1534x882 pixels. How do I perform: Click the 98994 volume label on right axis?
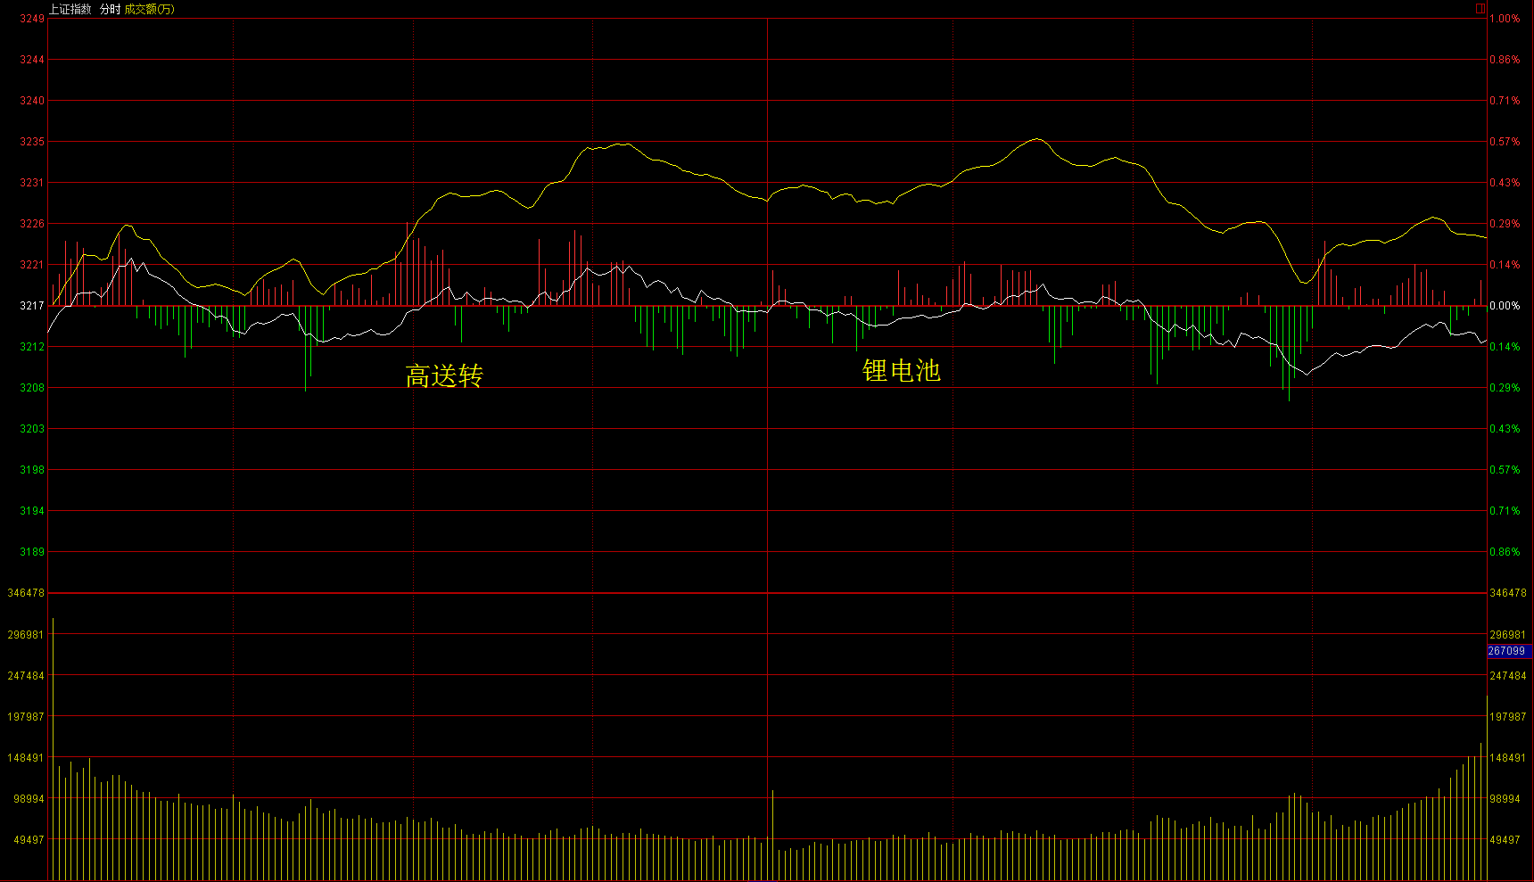1505,799
